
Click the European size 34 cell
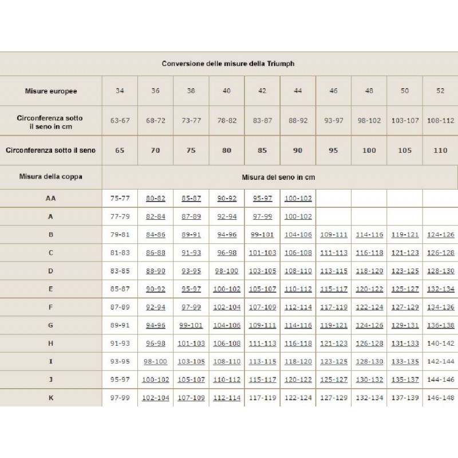(x=120, y=91)
